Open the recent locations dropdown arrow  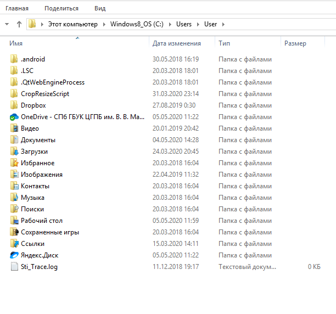tap(7, 24)
